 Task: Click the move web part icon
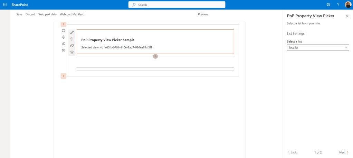click(72, 39)
